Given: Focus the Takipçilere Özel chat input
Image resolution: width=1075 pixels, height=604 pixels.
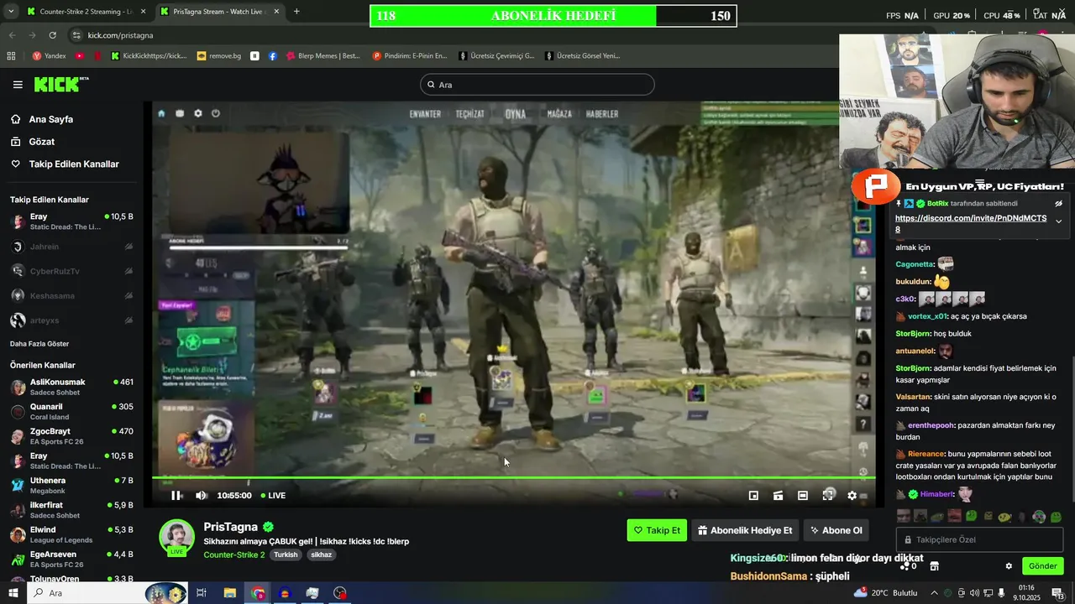Looking at the screenshot, I should pos(980,539).
